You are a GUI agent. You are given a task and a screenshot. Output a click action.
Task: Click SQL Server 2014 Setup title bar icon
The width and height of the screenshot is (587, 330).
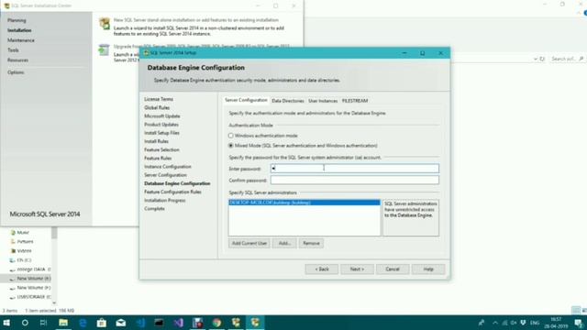pos(146,53)
